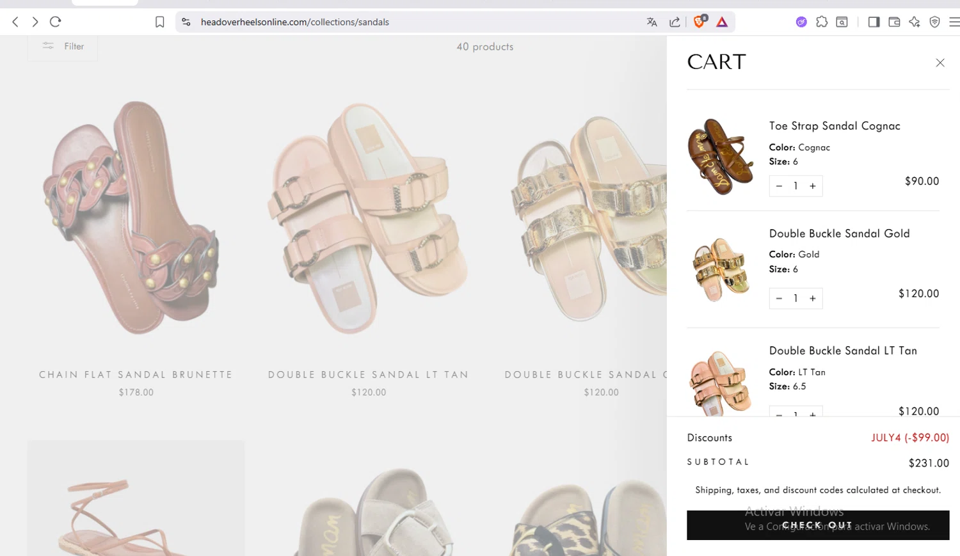Increase Toe Strap Sandal Cognac quantity
The height and width of the screenshot is (556, 960).
(x=813, y=186)
